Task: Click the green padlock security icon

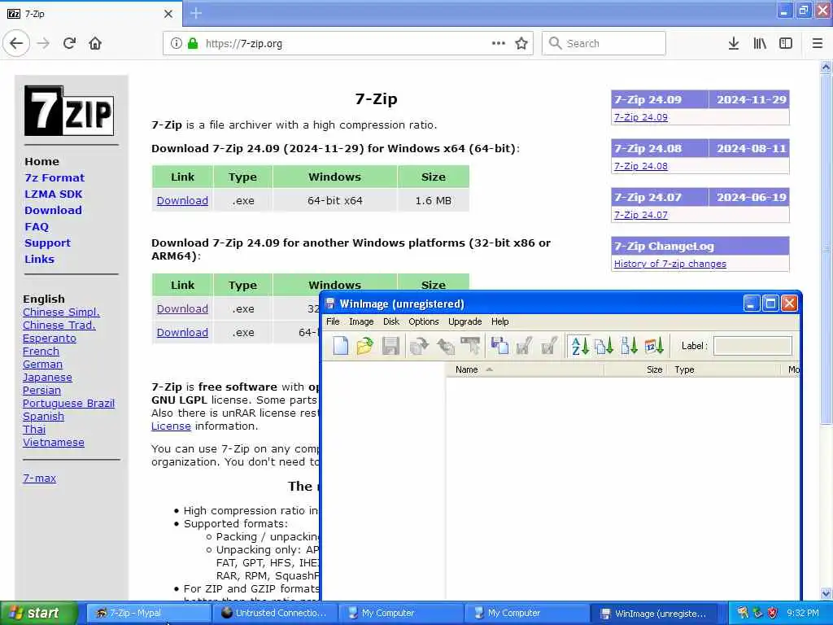Action: pyautogui.click(x=193, y=44)
